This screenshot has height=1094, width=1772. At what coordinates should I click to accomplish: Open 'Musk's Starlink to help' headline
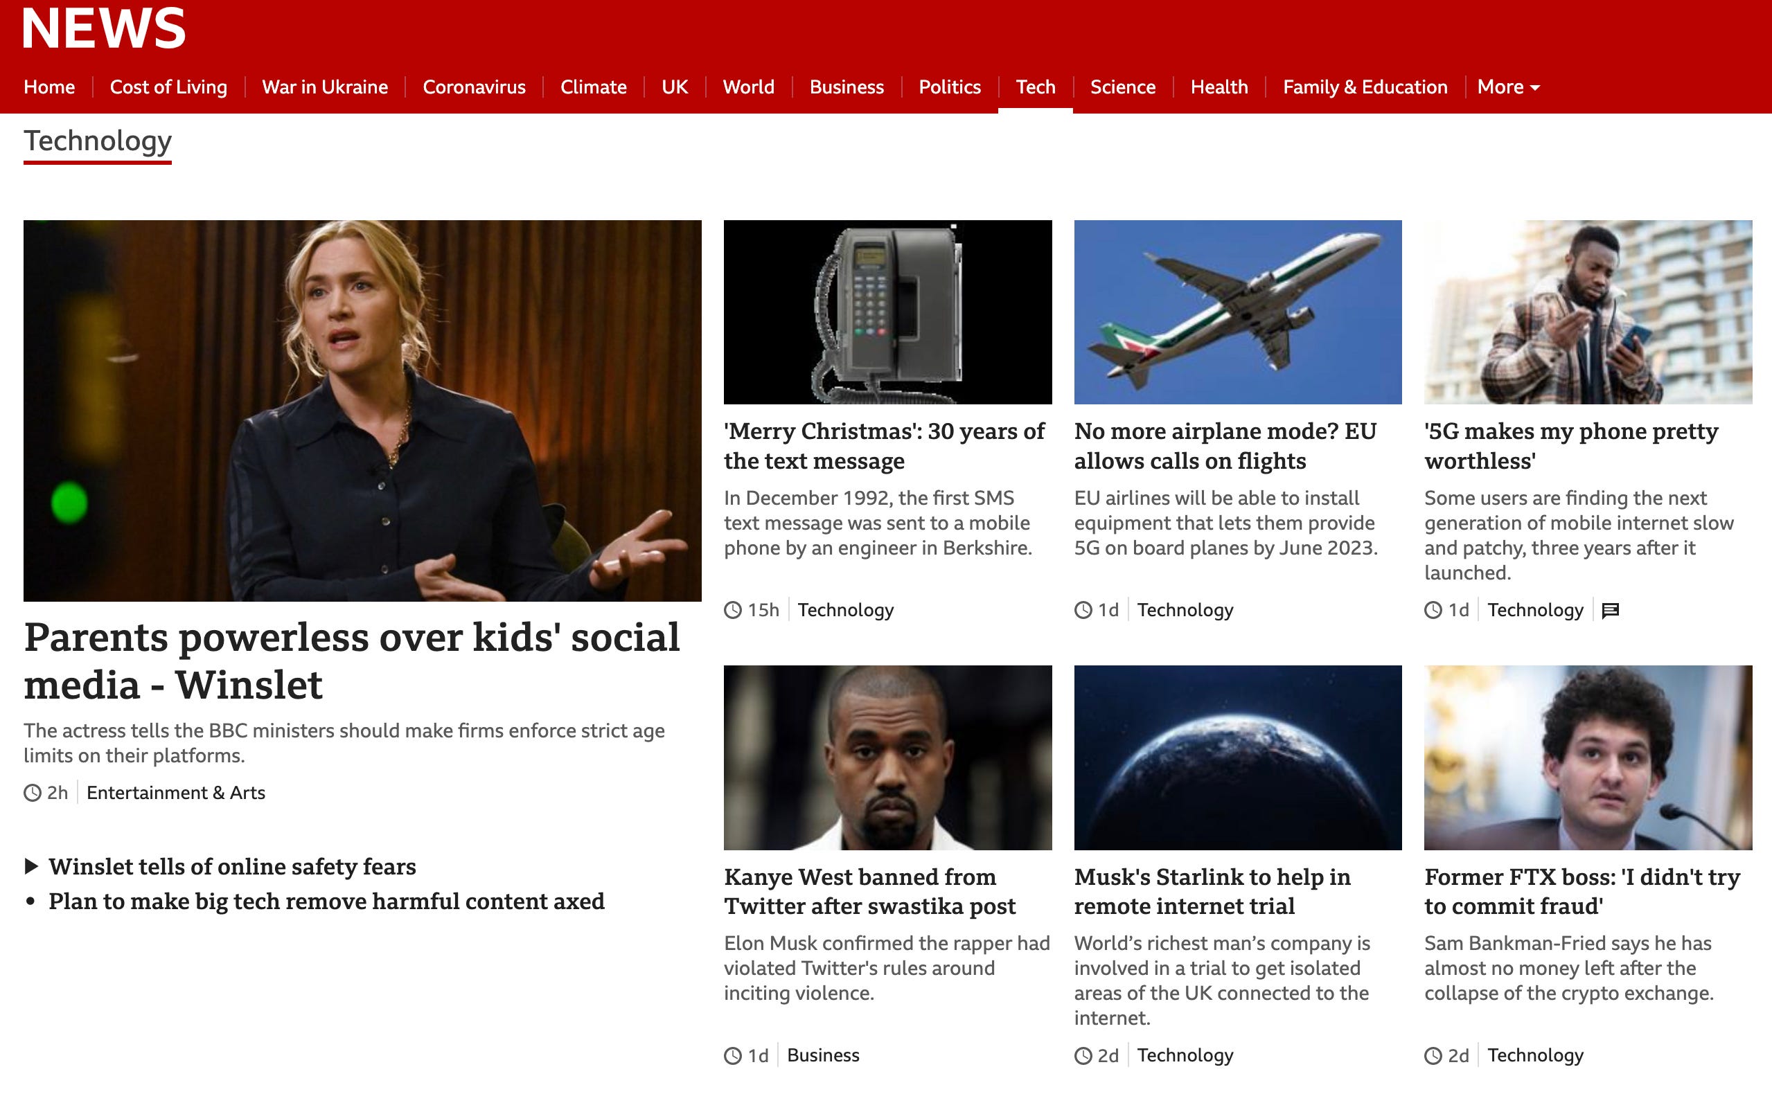coord(1212,891)
